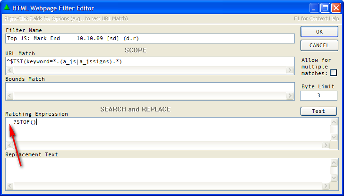Select the Byte Limit input box
This screenshot has height=196, width=344.
pyautogui.click(x=318, y=95)
